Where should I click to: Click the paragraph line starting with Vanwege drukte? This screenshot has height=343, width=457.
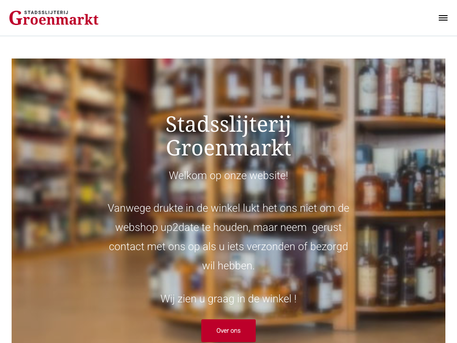pyautogui.click(x=228, y=208)
